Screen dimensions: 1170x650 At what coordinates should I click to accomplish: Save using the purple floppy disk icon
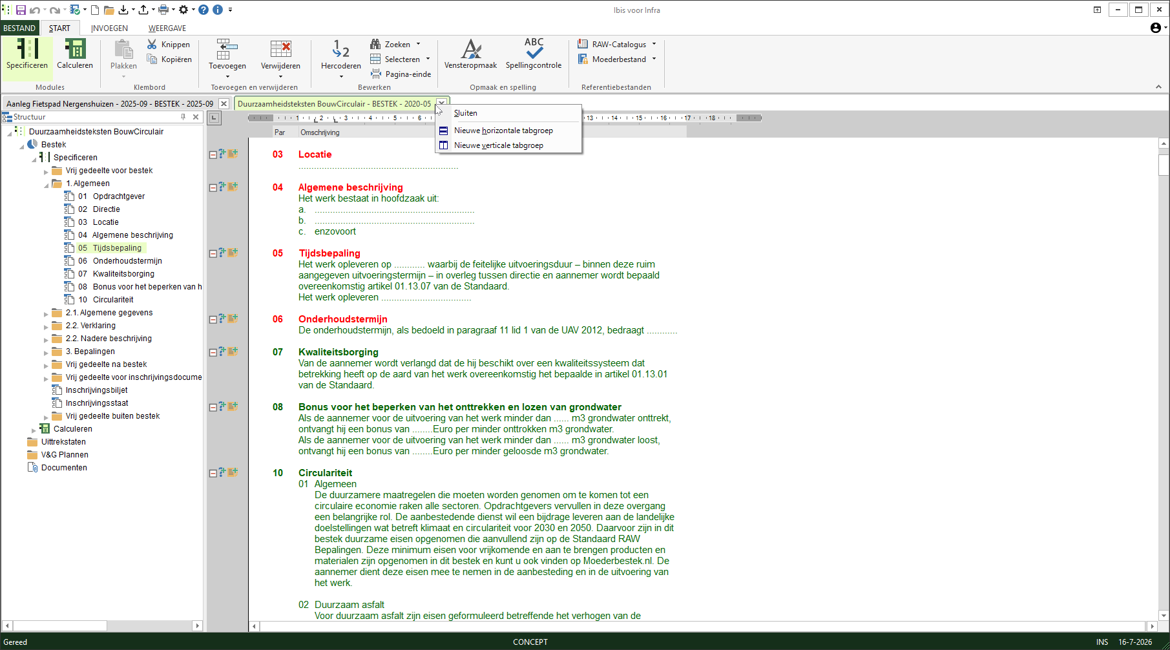click(x=21, y=10)
